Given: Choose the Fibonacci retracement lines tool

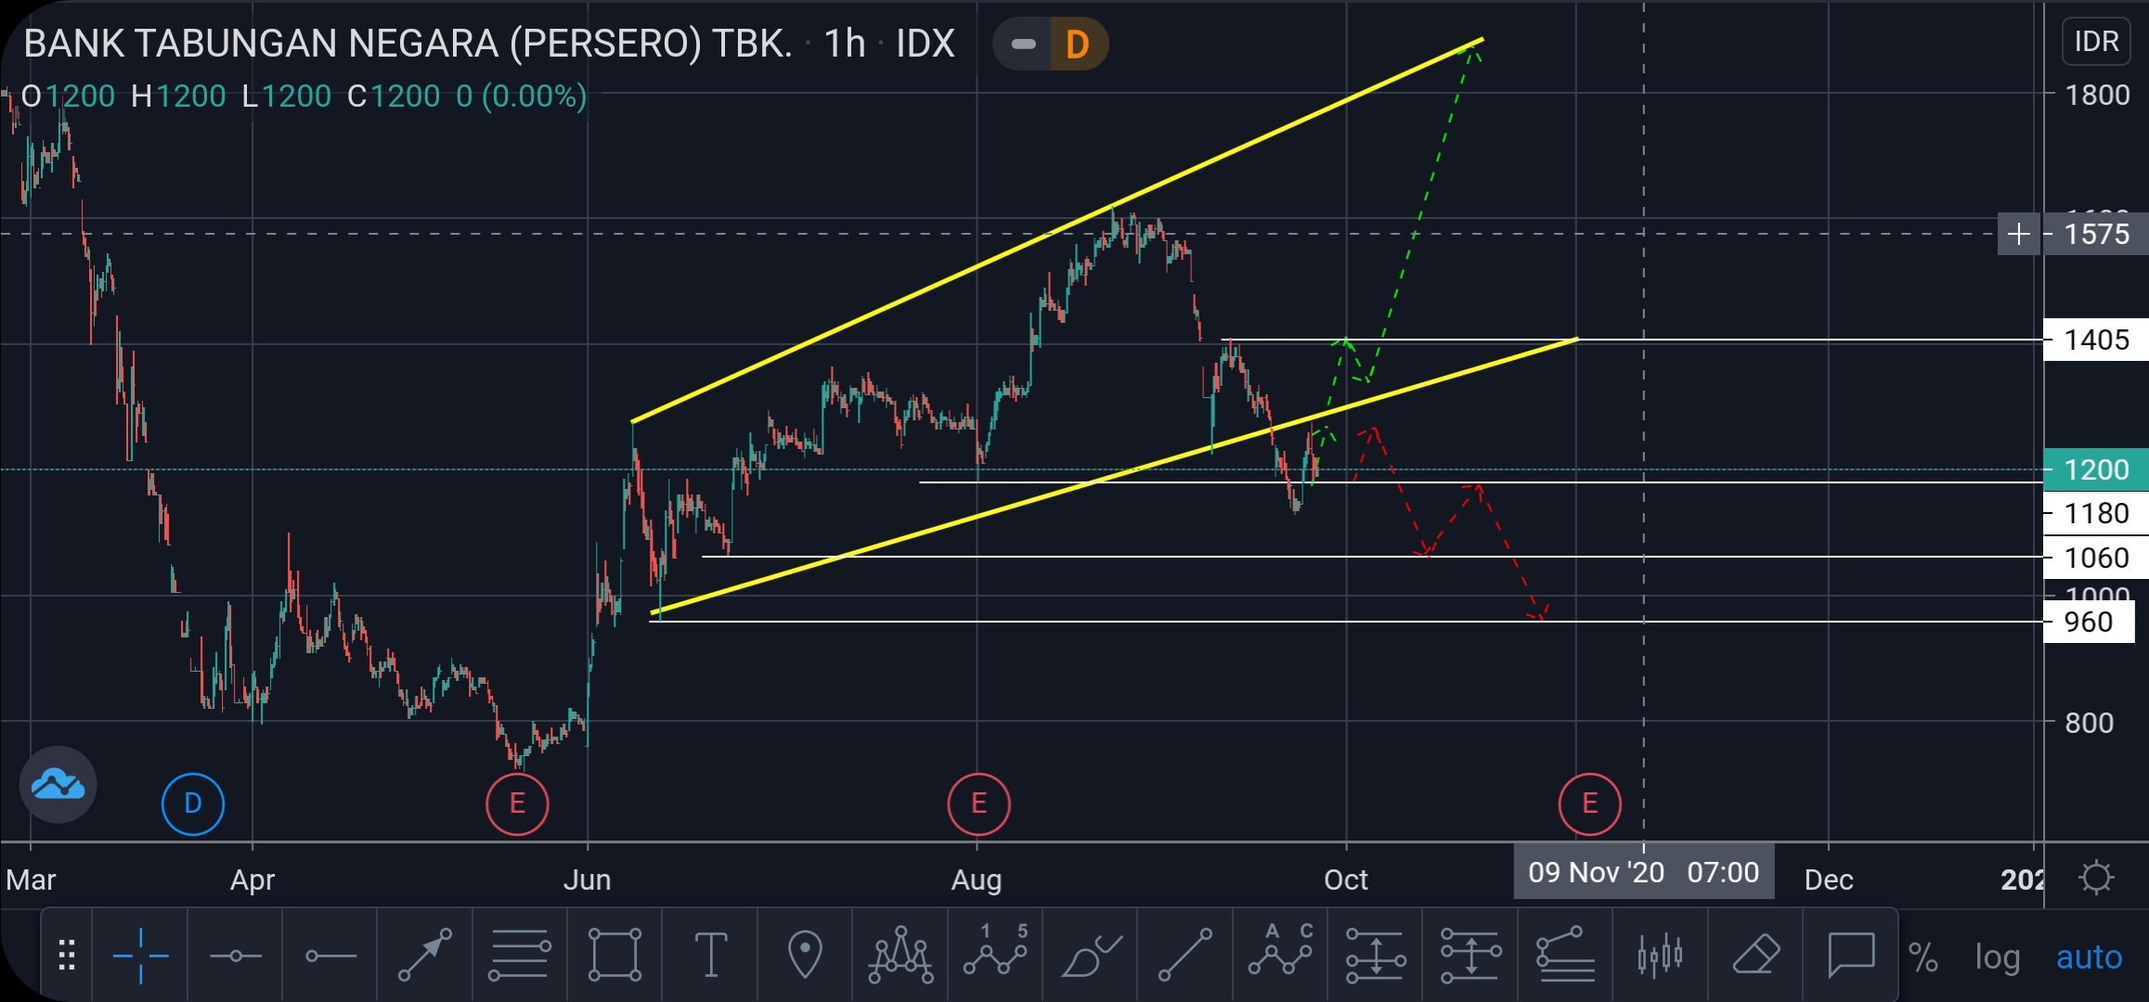Looking at the screenshot, I should 520,956.
